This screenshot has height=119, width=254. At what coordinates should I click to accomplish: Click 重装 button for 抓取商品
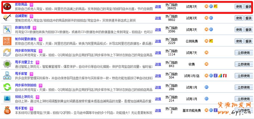tap(249, 7)
